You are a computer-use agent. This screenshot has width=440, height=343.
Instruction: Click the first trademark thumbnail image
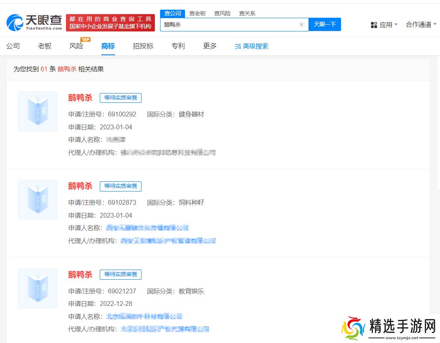(37, 111)
